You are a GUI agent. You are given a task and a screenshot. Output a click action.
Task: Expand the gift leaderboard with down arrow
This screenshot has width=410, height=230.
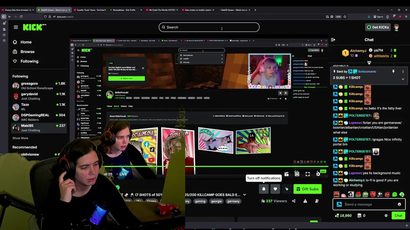tap(369, 63)
